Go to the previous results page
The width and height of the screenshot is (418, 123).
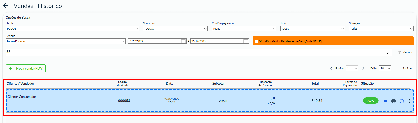point(331,68)
